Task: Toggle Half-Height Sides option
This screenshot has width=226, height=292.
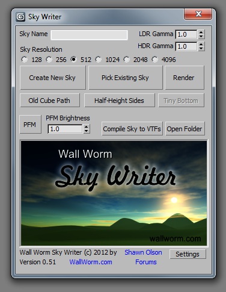Action: click(x=120, y=101)
